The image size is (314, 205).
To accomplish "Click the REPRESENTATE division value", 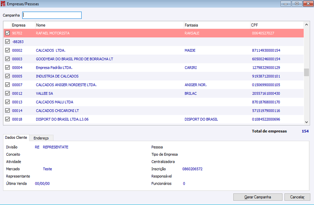I will tap(55, 147).
